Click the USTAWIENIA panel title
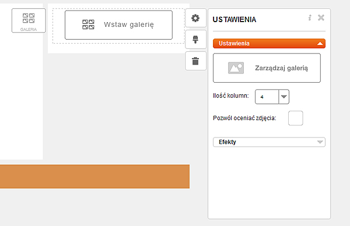Viewport: 350px width, 226px height. [x=235, y=20]
